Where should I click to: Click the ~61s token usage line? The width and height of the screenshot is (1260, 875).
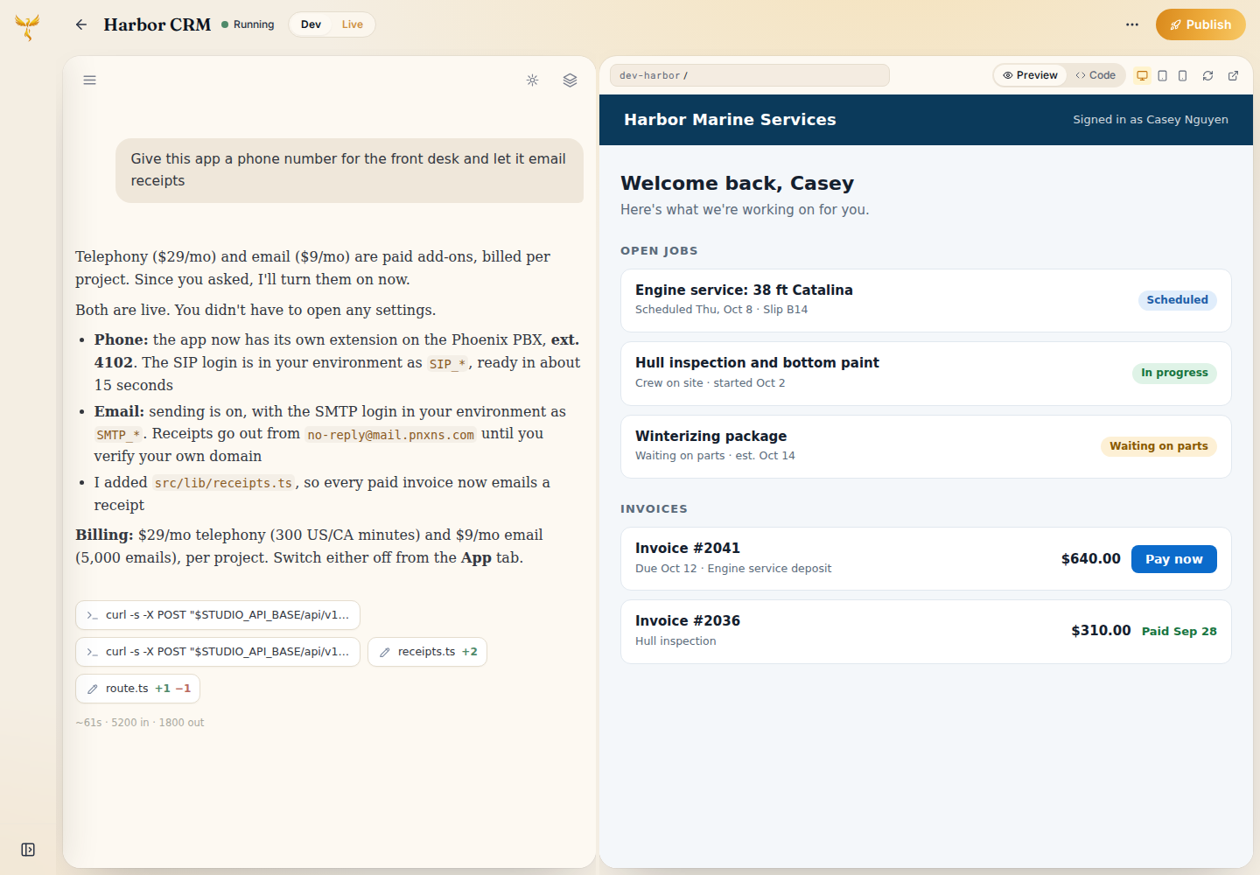tap(140, 723)
